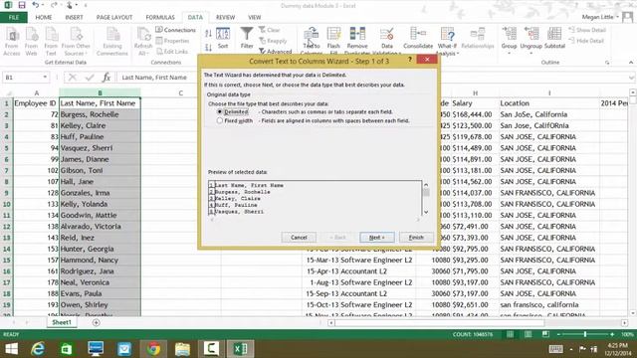Switch to Page Layout view icon
Image resolution: width=637 pixels, height=358 pixels.
point(528,334)
